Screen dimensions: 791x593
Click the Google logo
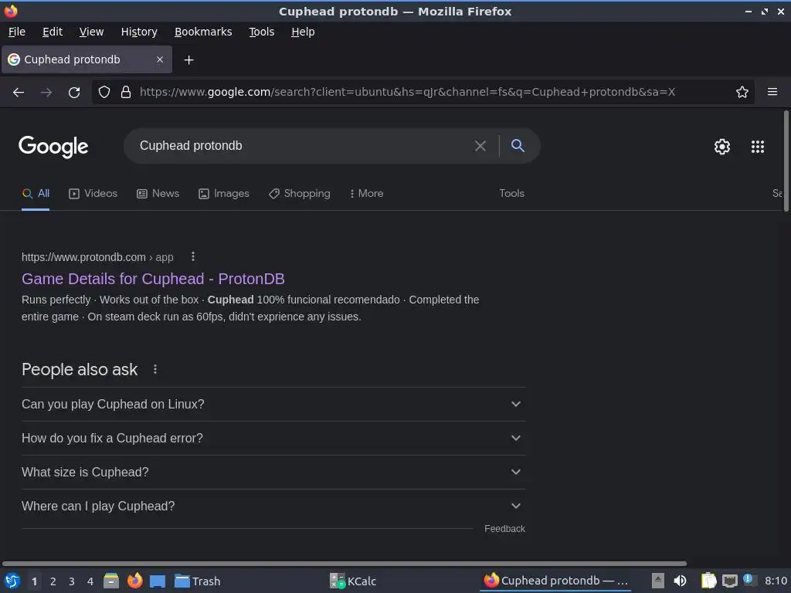[53, 147]
